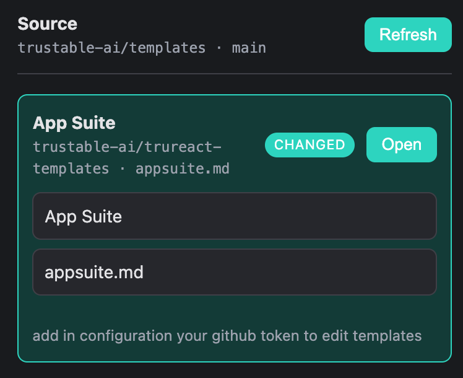463x378 pixels.
Task: Click the bold App Suite card title
Action: (x=74, y=123)
